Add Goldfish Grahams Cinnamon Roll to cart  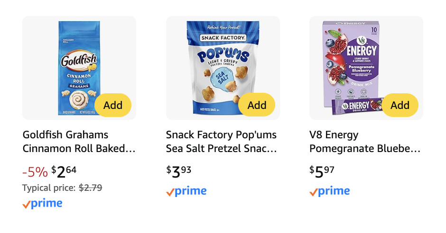(x=113, y=105)
